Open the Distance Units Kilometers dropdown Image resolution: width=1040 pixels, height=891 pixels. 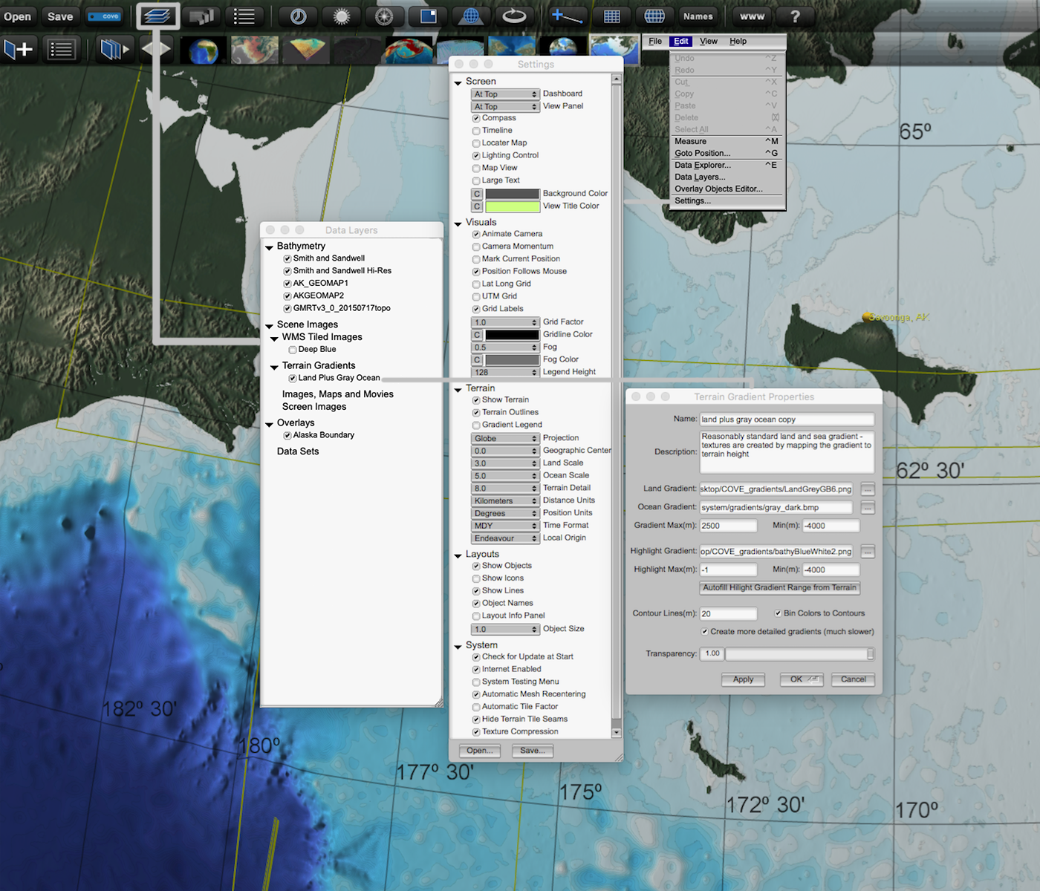pyautogui.click(x=505, y=501)
